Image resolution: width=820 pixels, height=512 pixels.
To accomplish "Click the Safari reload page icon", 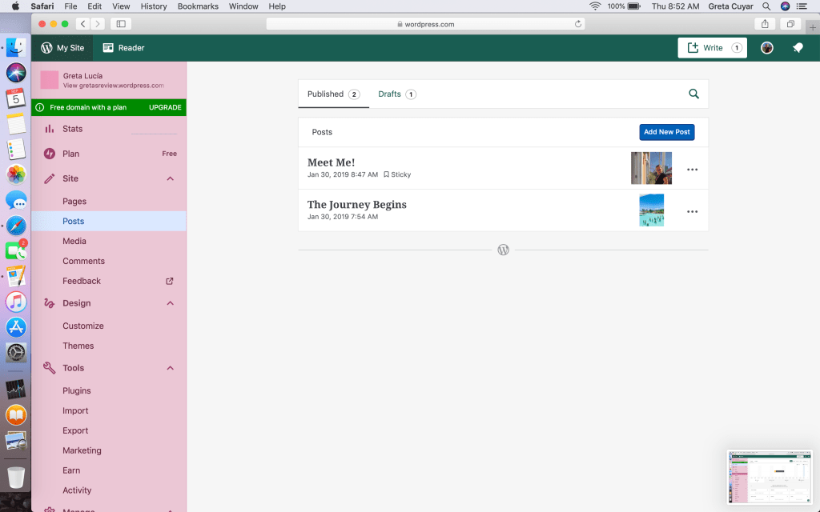I will [x=578, y=24].
